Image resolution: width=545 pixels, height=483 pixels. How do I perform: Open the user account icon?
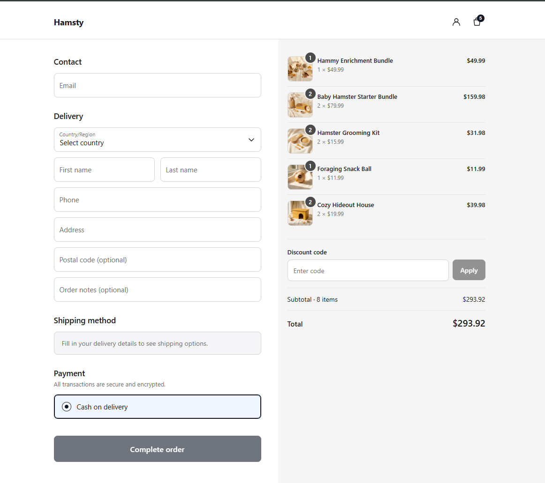click(456, 22)
